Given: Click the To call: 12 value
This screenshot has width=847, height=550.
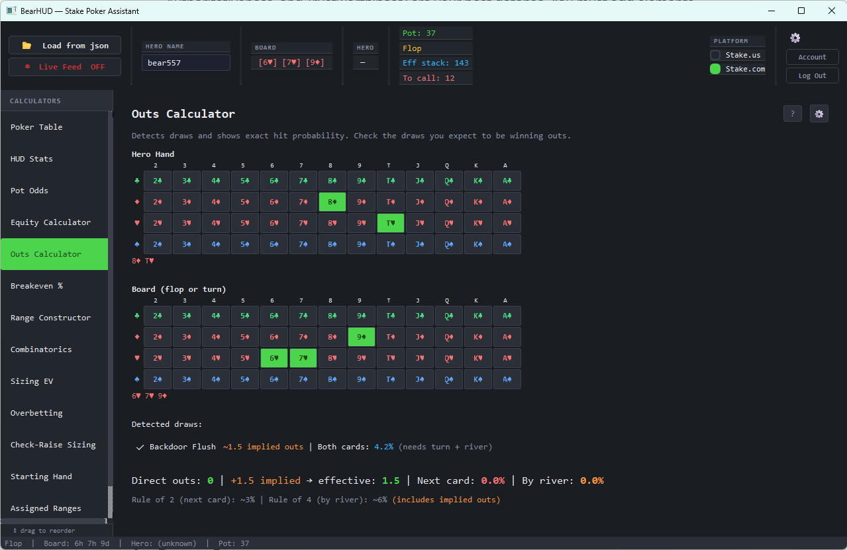Looking at the screenshot, I should 436,78.
